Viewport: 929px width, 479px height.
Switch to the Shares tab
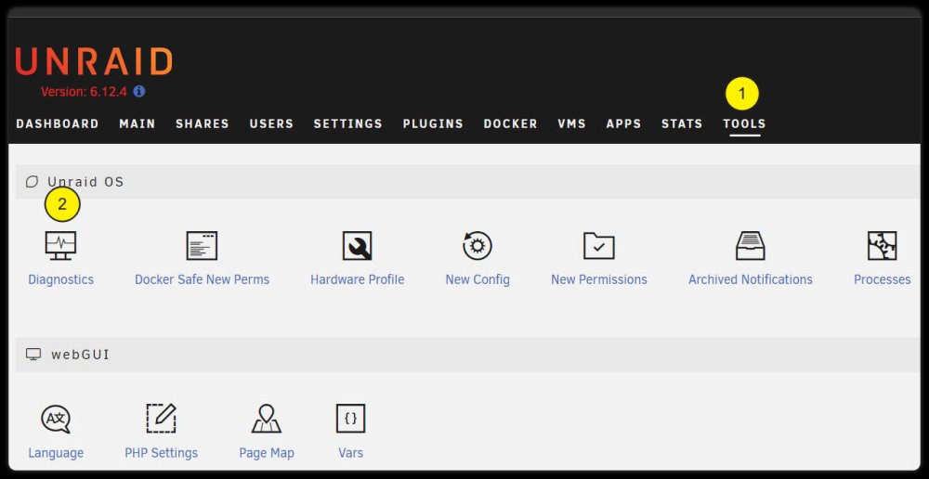203,123
